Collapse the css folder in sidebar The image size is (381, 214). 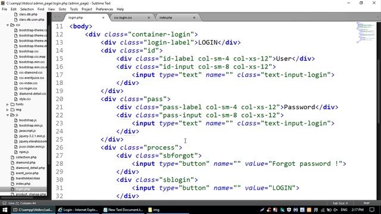coord(8,25)
